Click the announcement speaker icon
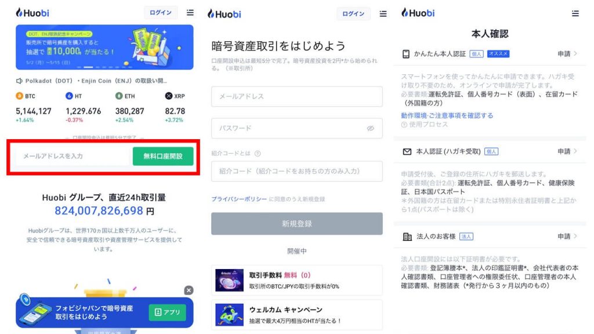594x334 pixels. coord(19,81)
